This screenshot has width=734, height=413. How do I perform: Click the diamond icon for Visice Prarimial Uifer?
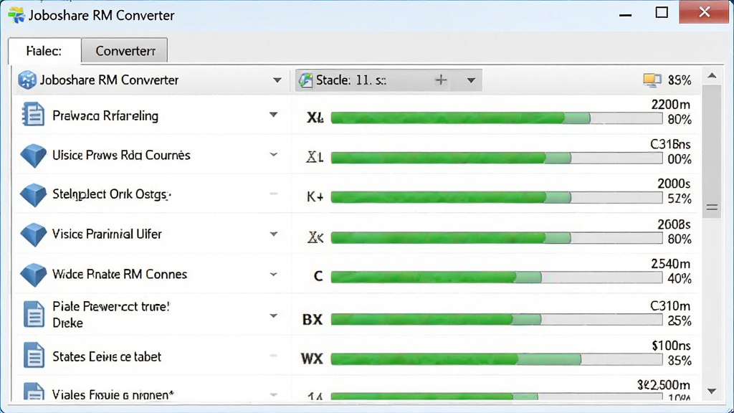tap(33, 234)
